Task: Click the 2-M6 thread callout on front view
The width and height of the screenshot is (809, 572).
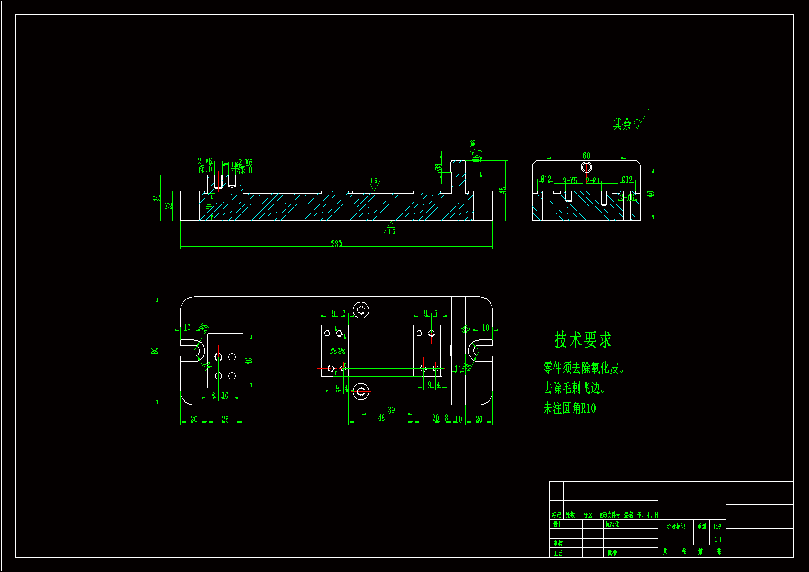Action: pos(205,161)
